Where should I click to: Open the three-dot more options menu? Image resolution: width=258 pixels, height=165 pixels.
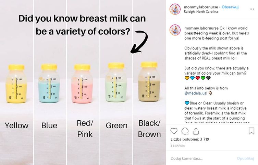[251, 9]
